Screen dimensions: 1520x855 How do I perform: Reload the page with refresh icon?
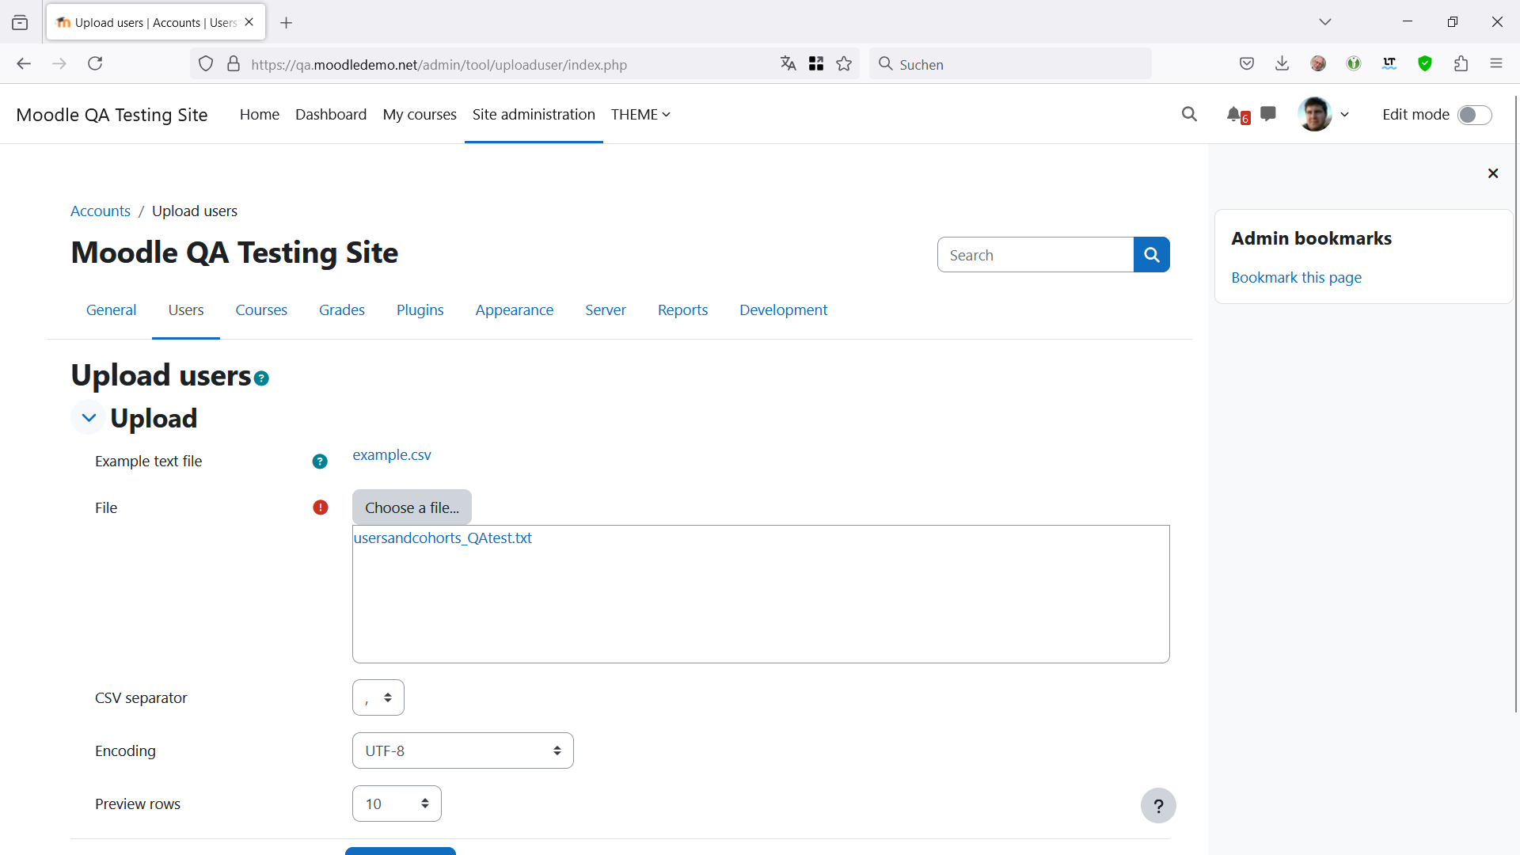click(x=95, y=64)
